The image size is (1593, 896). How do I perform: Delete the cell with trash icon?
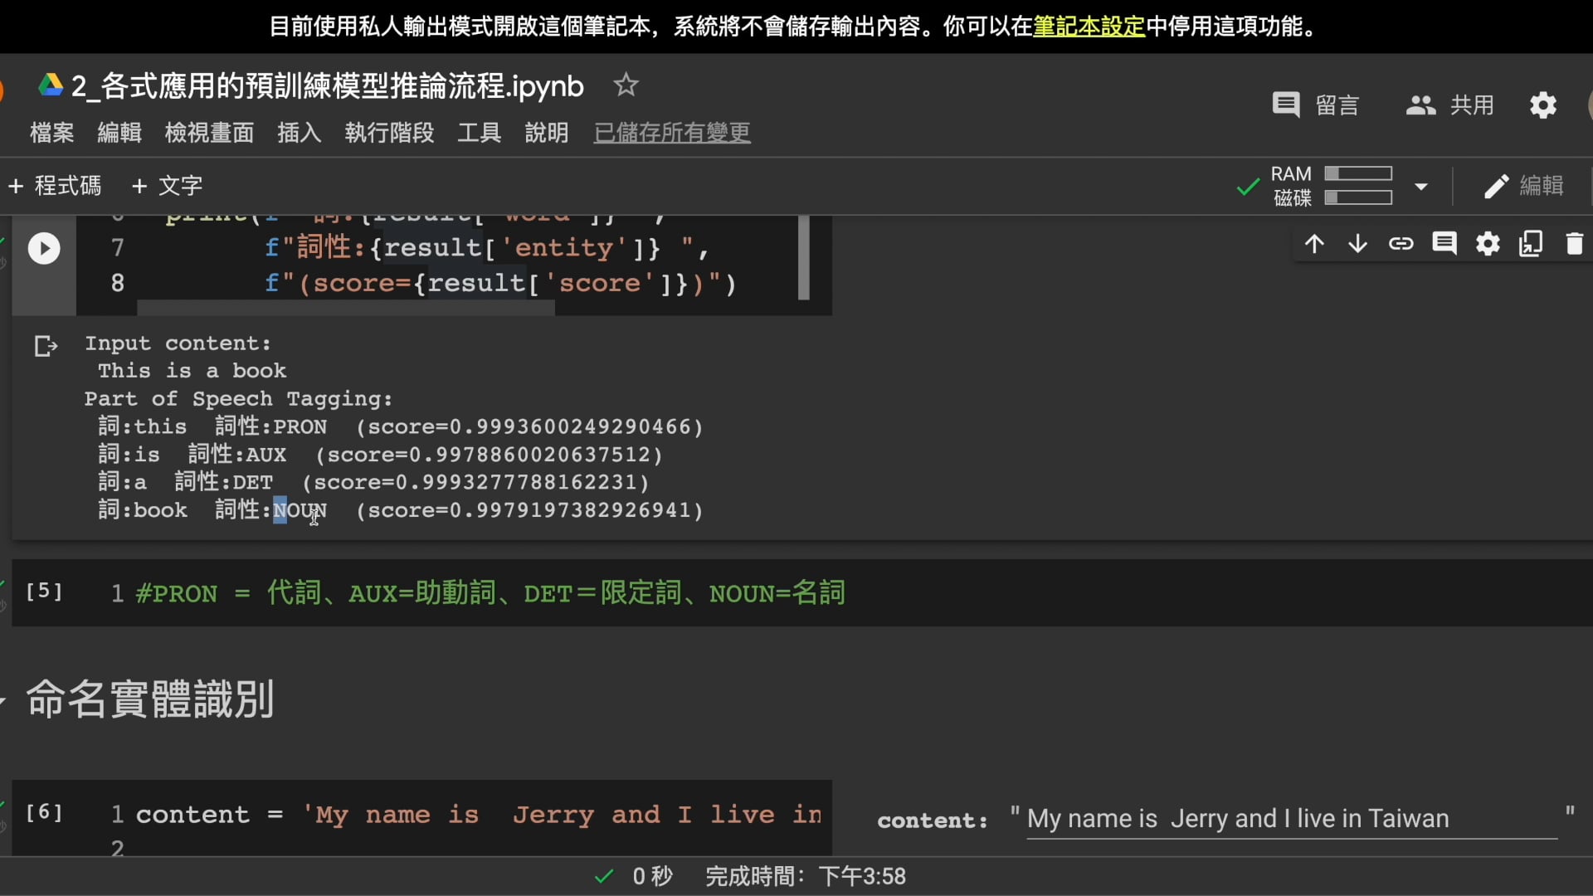(1574, 244)
